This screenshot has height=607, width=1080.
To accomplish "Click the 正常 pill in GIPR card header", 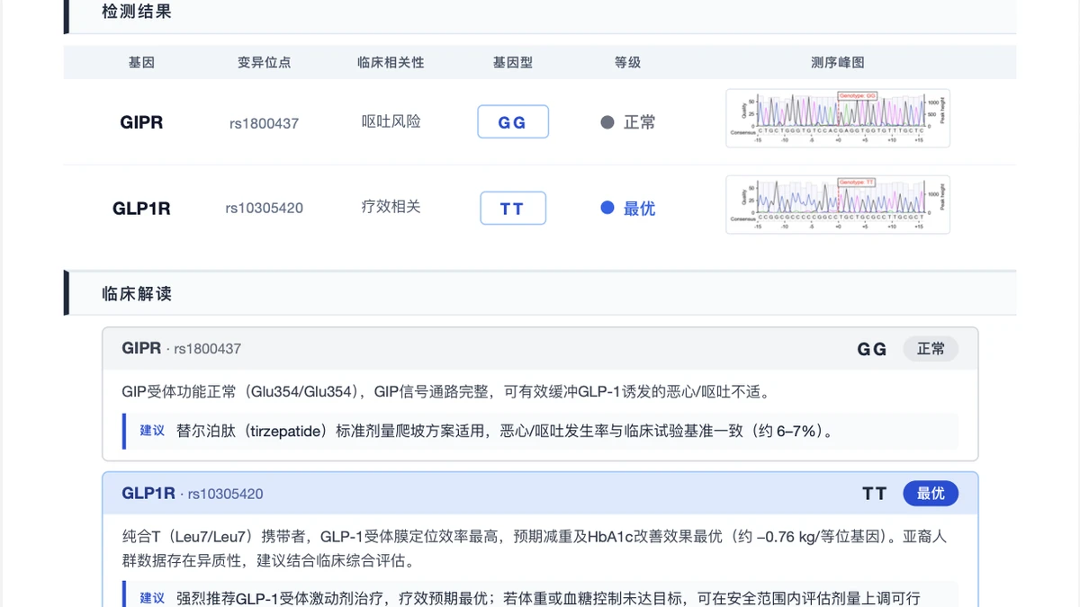I will pyautogui.click(x=931, y=349).
